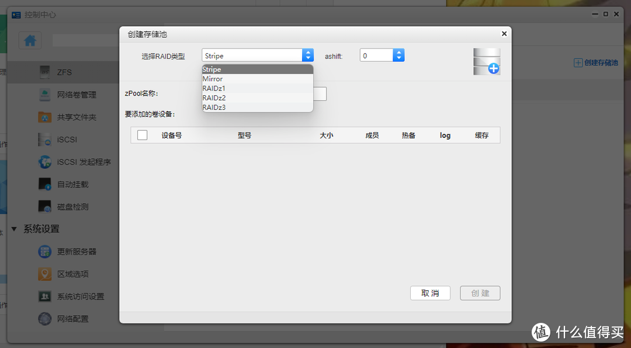Click the 磁盘检测 icon
631x348 pixels.
[x=44, y=207]
